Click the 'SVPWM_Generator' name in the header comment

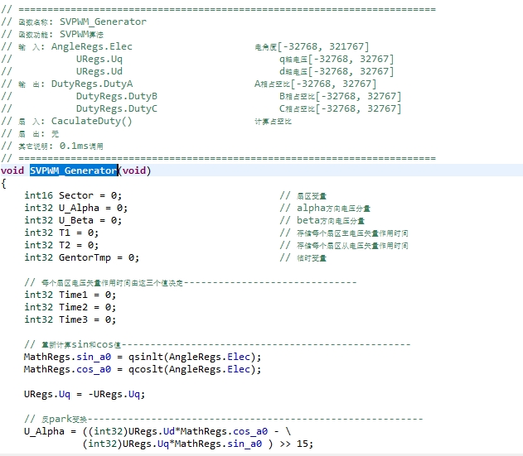(103, 22)
